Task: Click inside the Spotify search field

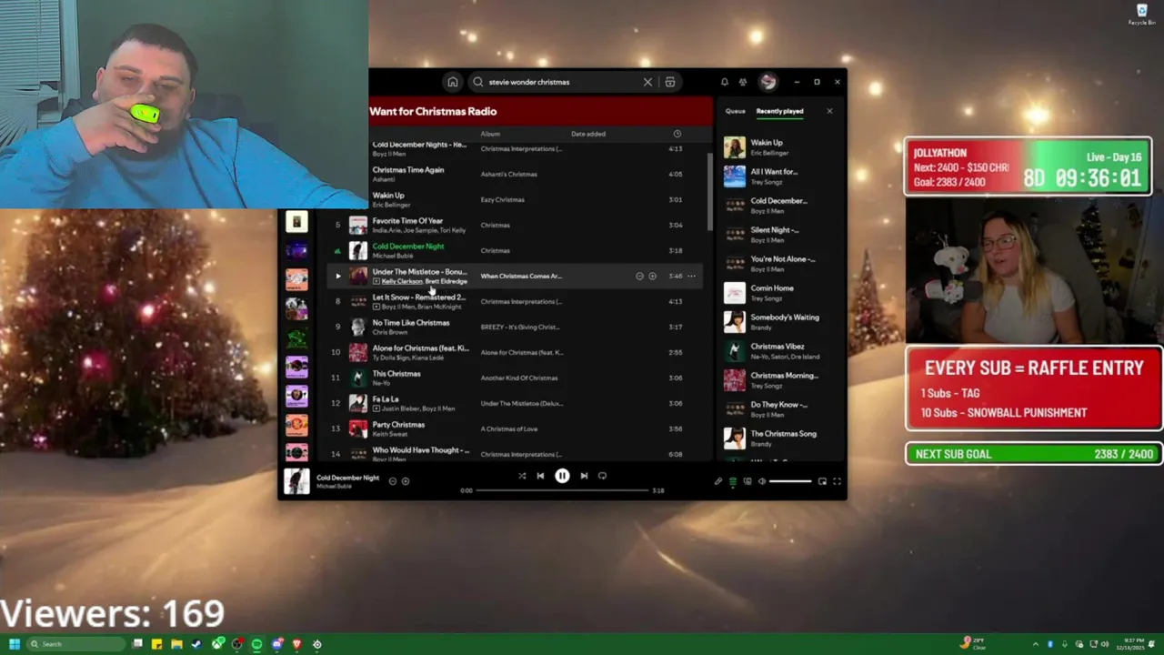Action: [573, 82]
